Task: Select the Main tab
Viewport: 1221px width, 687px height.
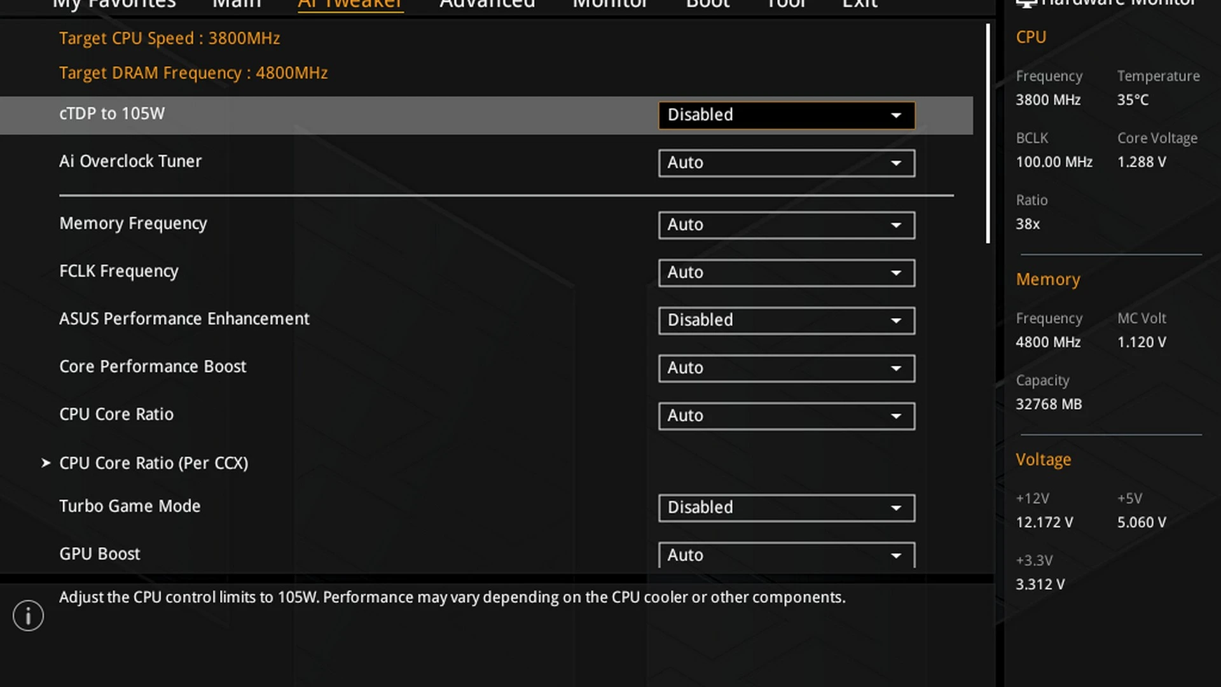Action: tap(237, 4)
